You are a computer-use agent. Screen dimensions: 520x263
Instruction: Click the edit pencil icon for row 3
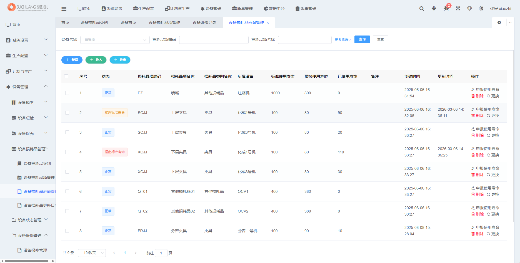tap(473, 129)
